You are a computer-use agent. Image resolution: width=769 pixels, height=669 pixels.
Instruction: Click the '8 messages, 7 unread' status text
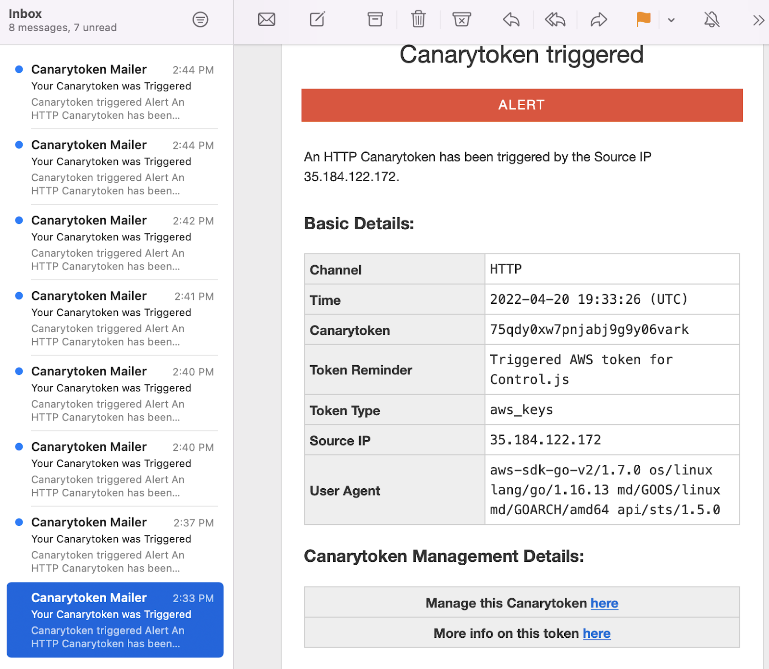62,27
